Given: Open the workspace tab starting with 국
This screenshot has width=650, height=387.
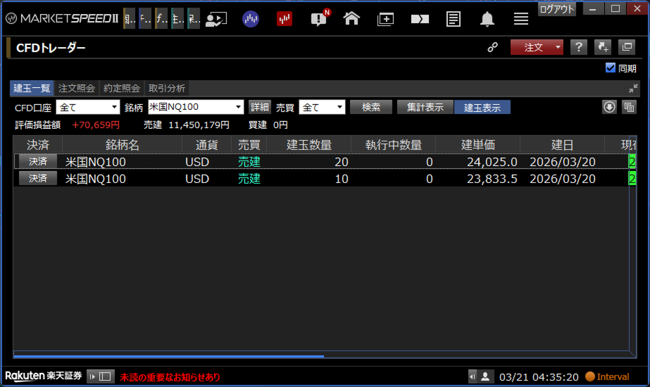Looking at the screenshot, I should [x=194, y=18].
